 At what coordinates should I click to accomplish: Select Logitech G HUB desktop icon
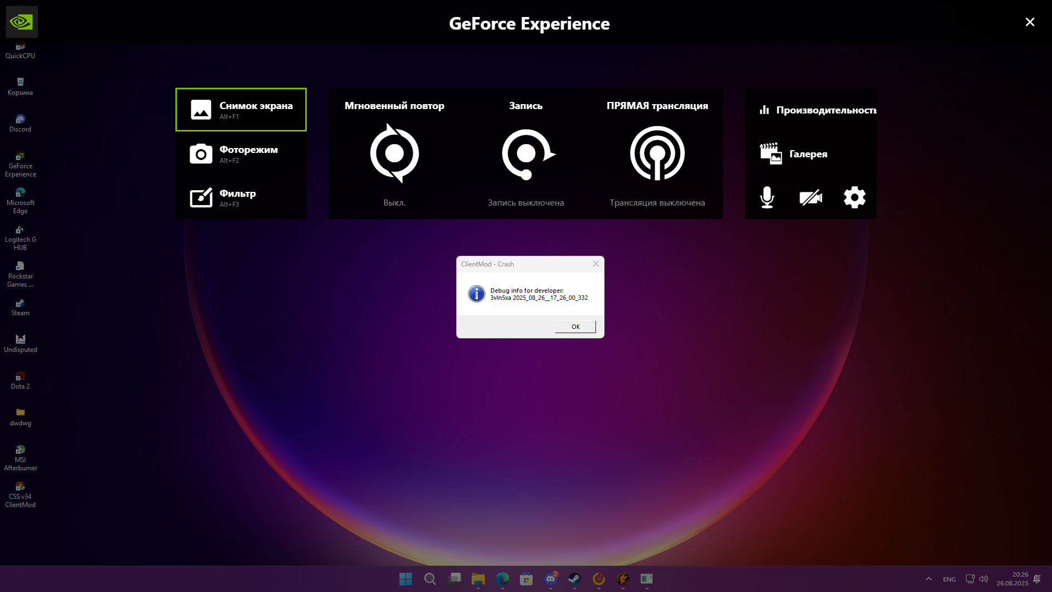coord(20,238)
